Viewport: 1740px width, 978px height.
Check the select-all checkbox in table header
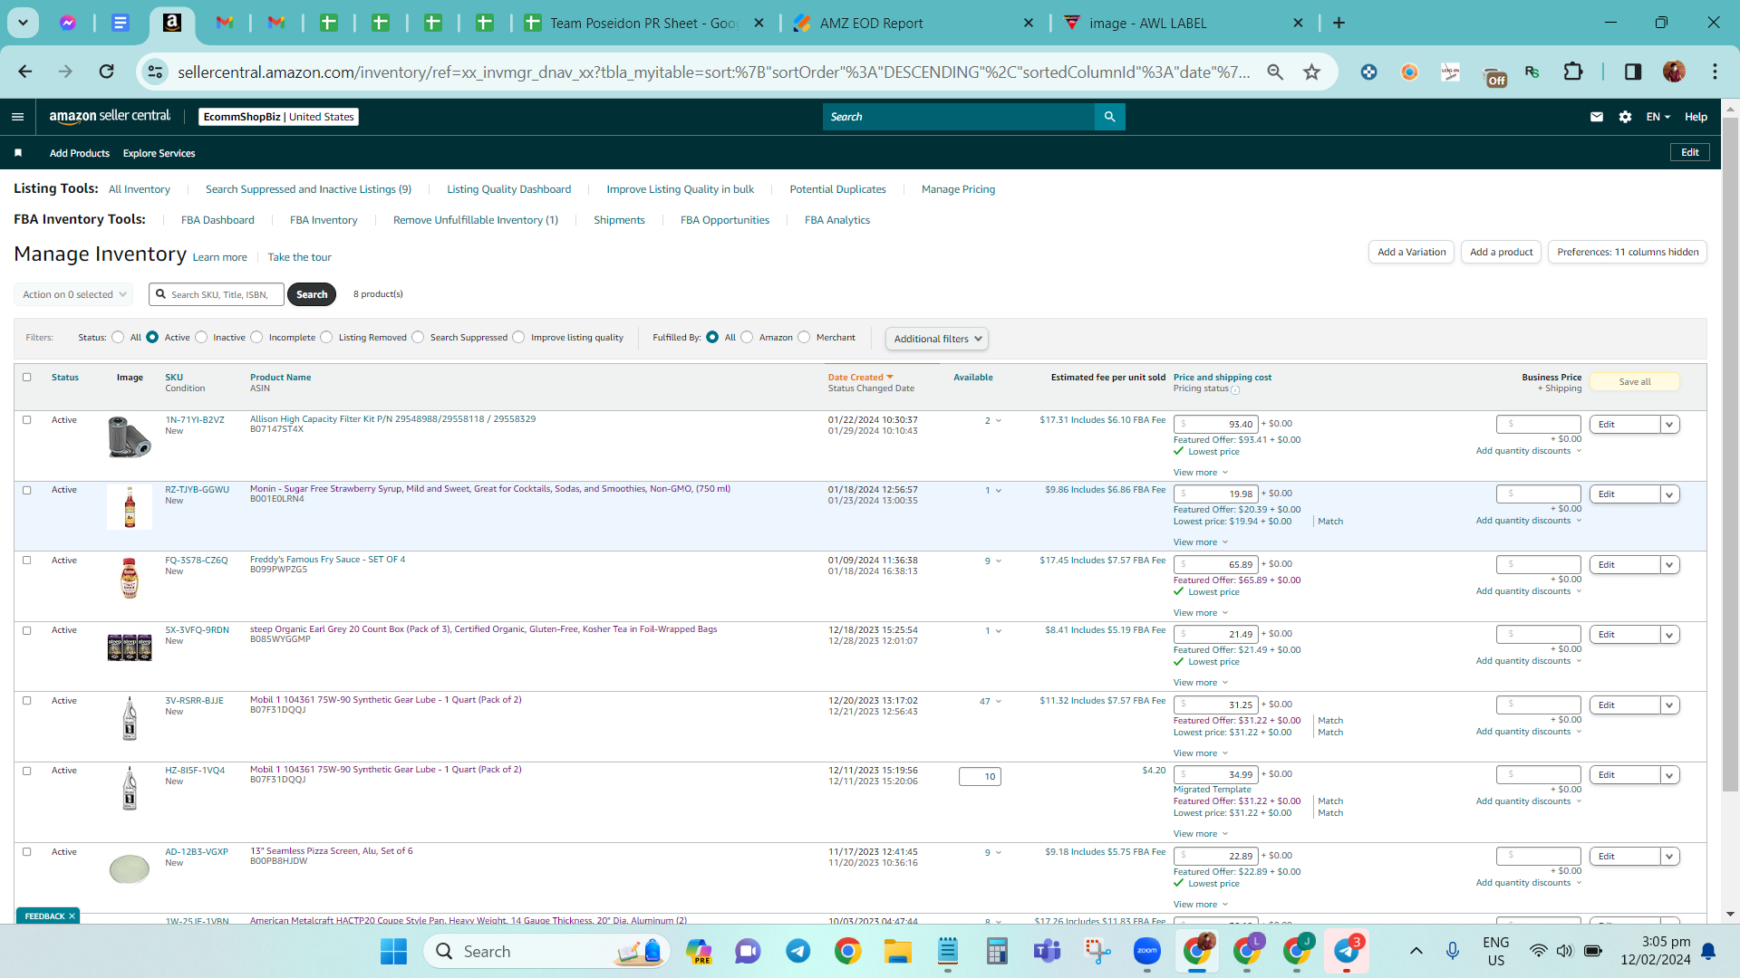26,378
